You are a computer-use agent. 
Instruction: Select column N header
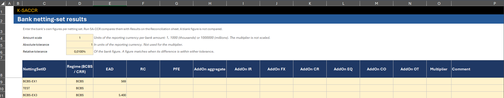[410, 3]
